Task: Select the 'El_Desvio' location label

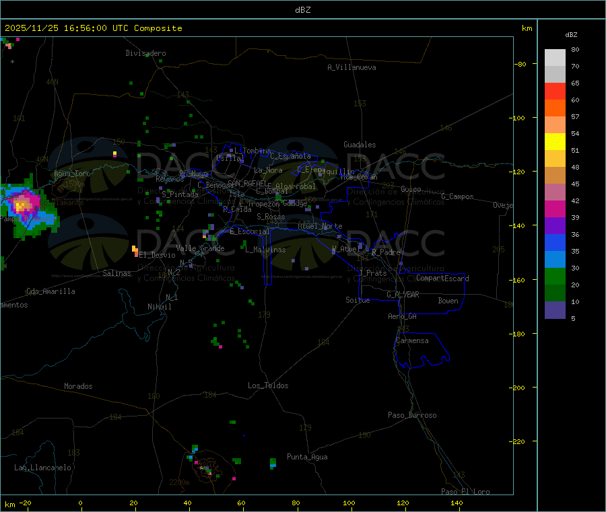Action: click(x=158, y=255)
